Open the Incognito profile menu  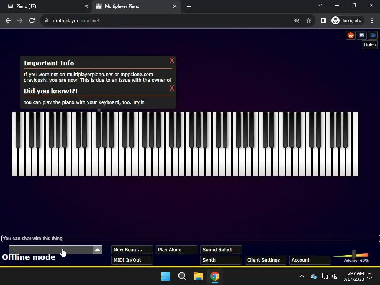coord(347,21)
